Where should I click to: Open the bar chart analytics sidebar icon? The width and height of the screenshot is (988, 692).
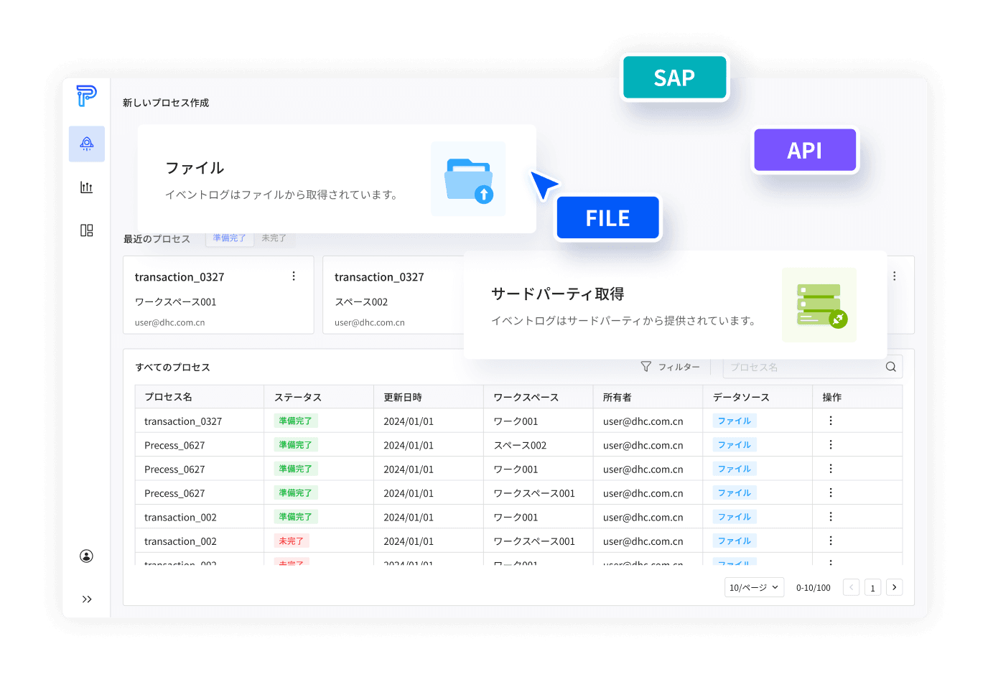(87, 187)
